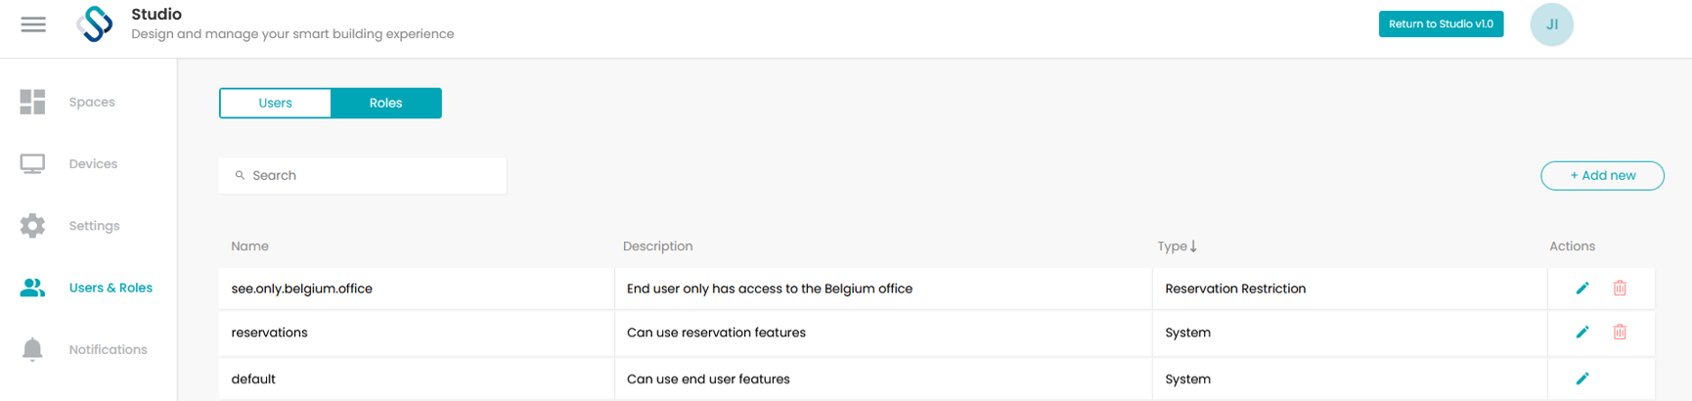
Task: Click the Belgium office access description
Action: (769, 289)
